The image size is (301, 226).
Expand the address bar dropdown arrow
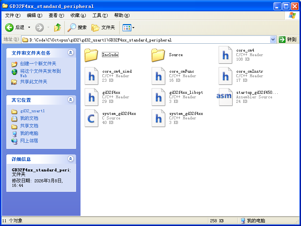click(273, 40)
